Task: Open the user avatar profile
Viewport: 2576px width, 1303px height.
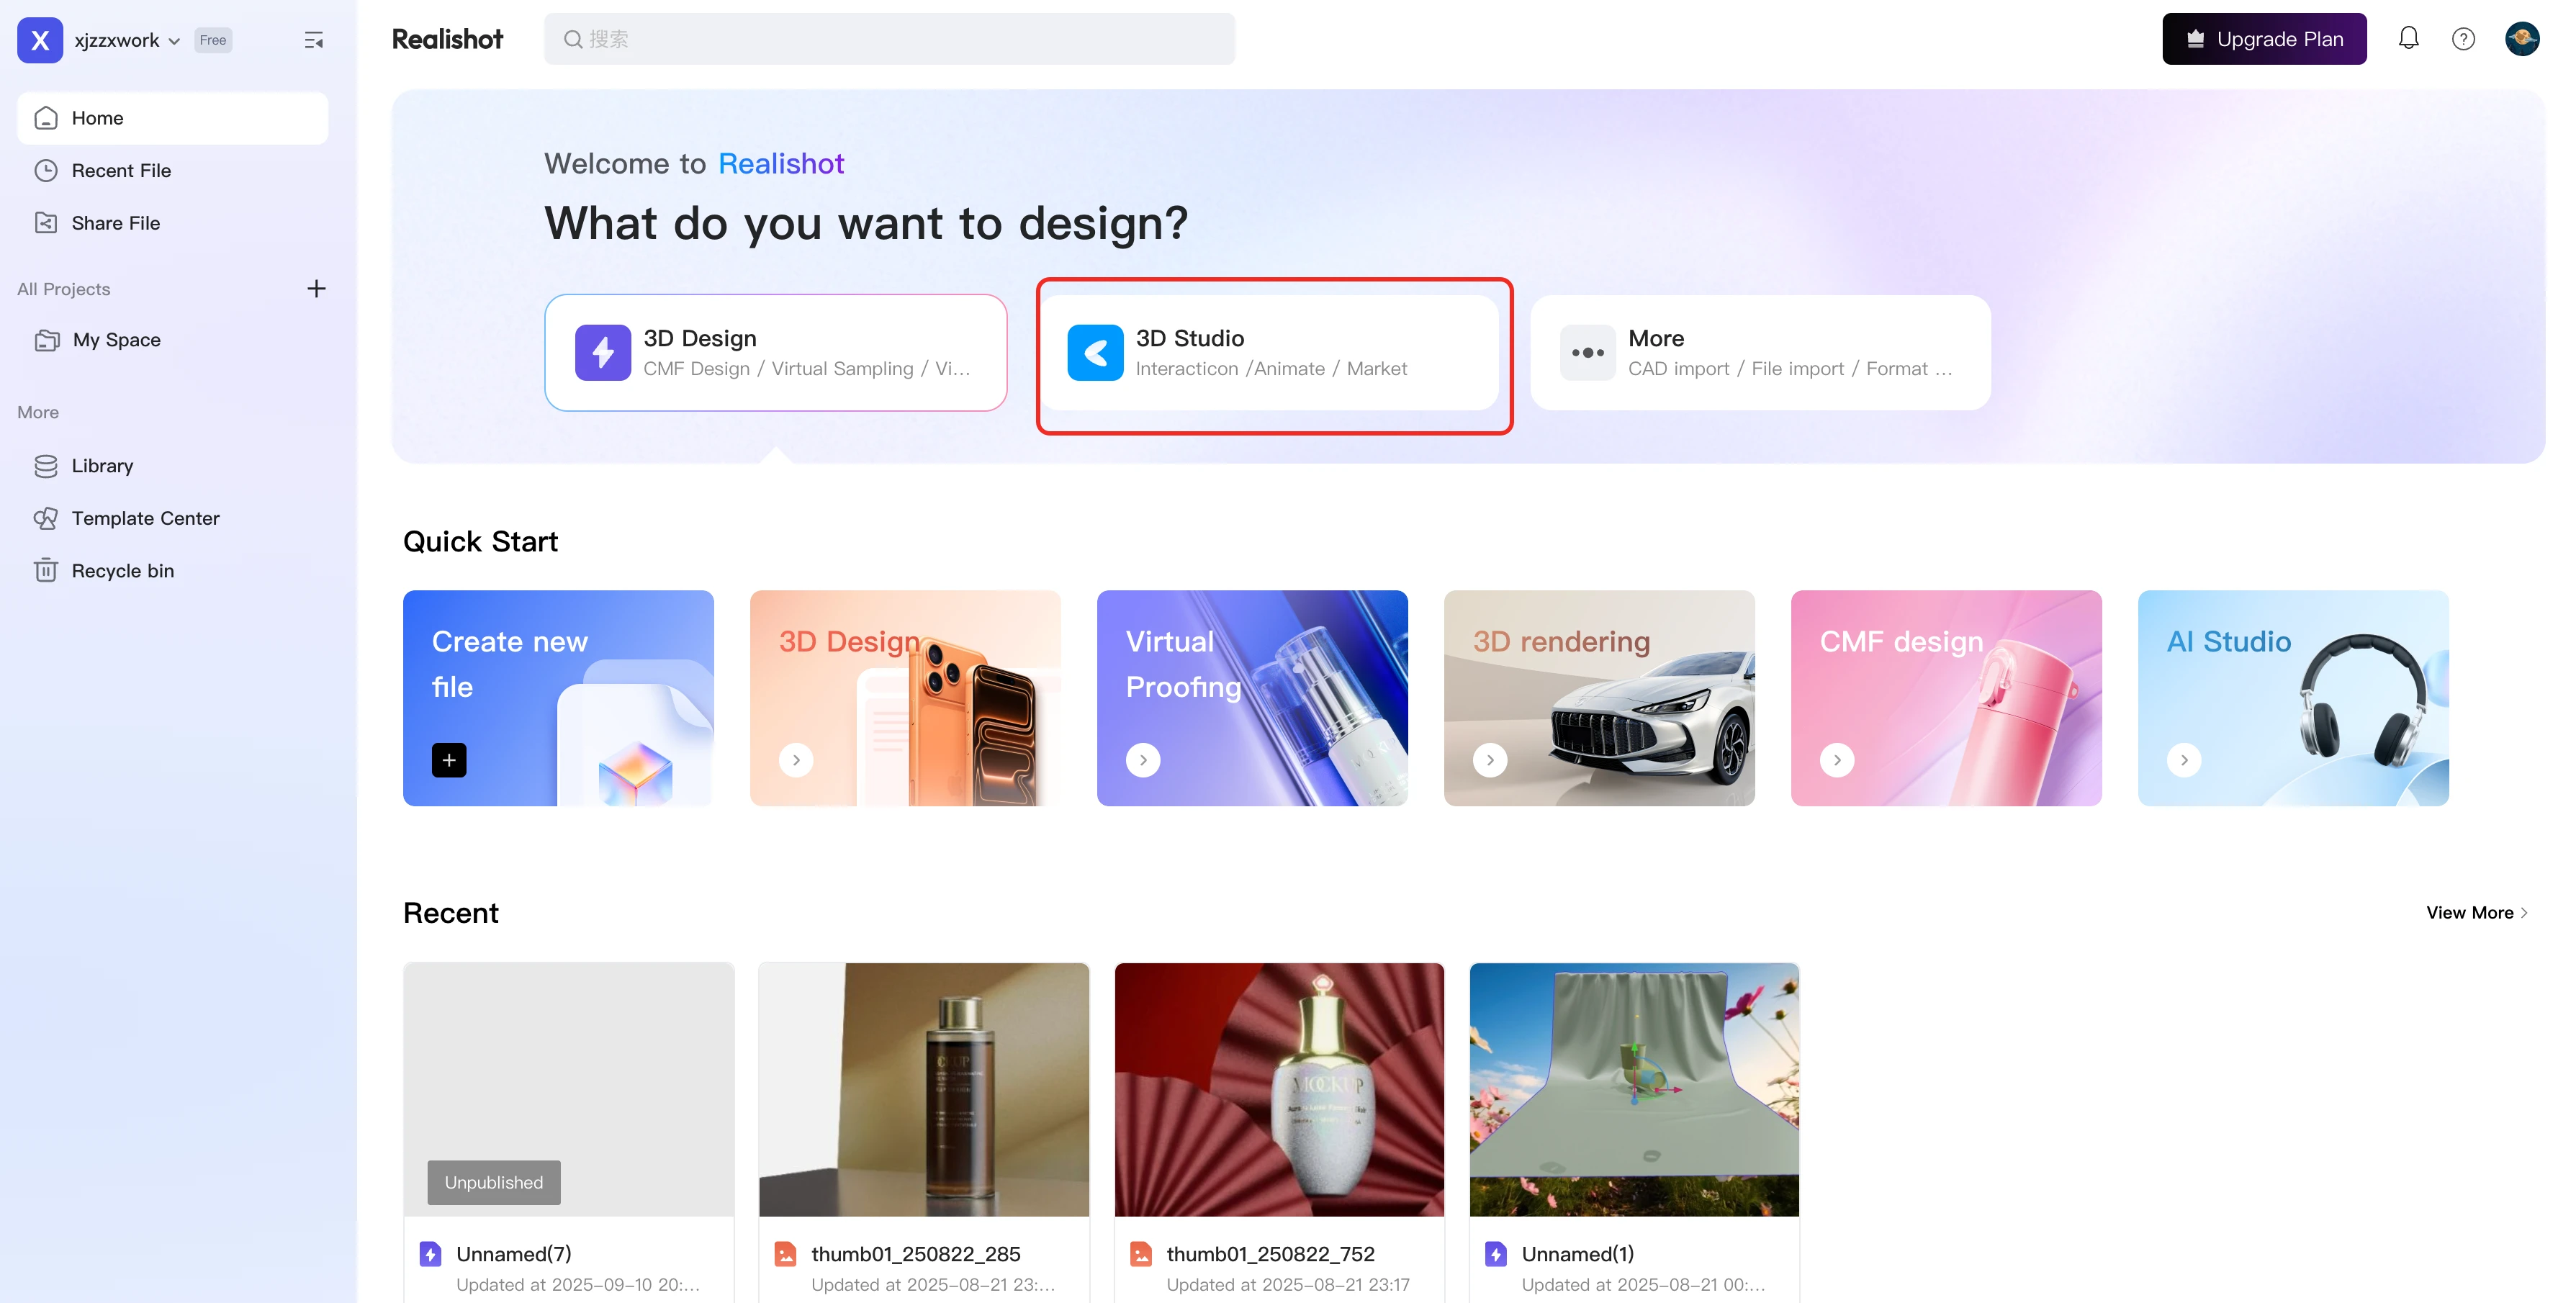Action: click(x=2521, y=39)
